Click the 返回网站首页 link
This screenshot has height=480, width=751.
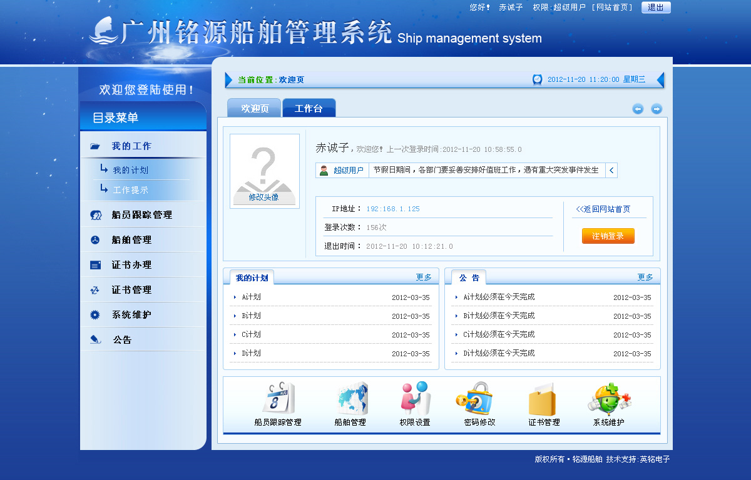point(603,209)
